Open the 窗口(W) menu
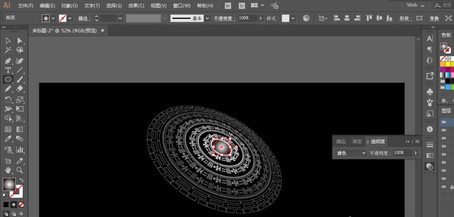Viewport: 454px width, 217px height. pos(182,5)
